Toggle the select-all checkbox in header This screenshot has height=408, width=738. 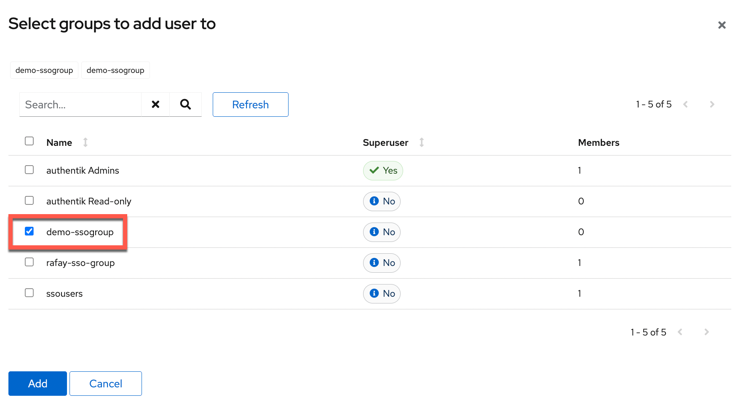[29, 141]
